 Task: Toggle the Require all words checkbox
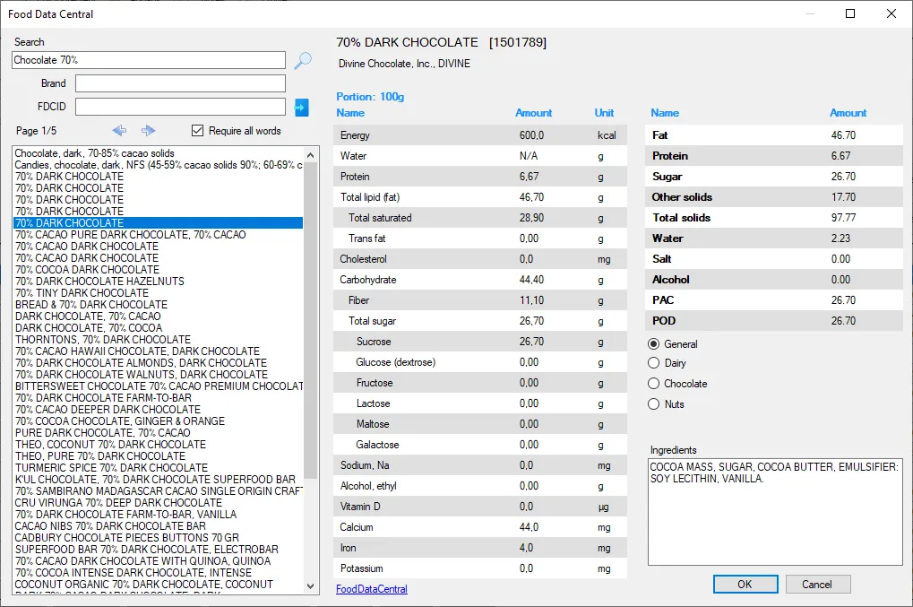[198, 131]
